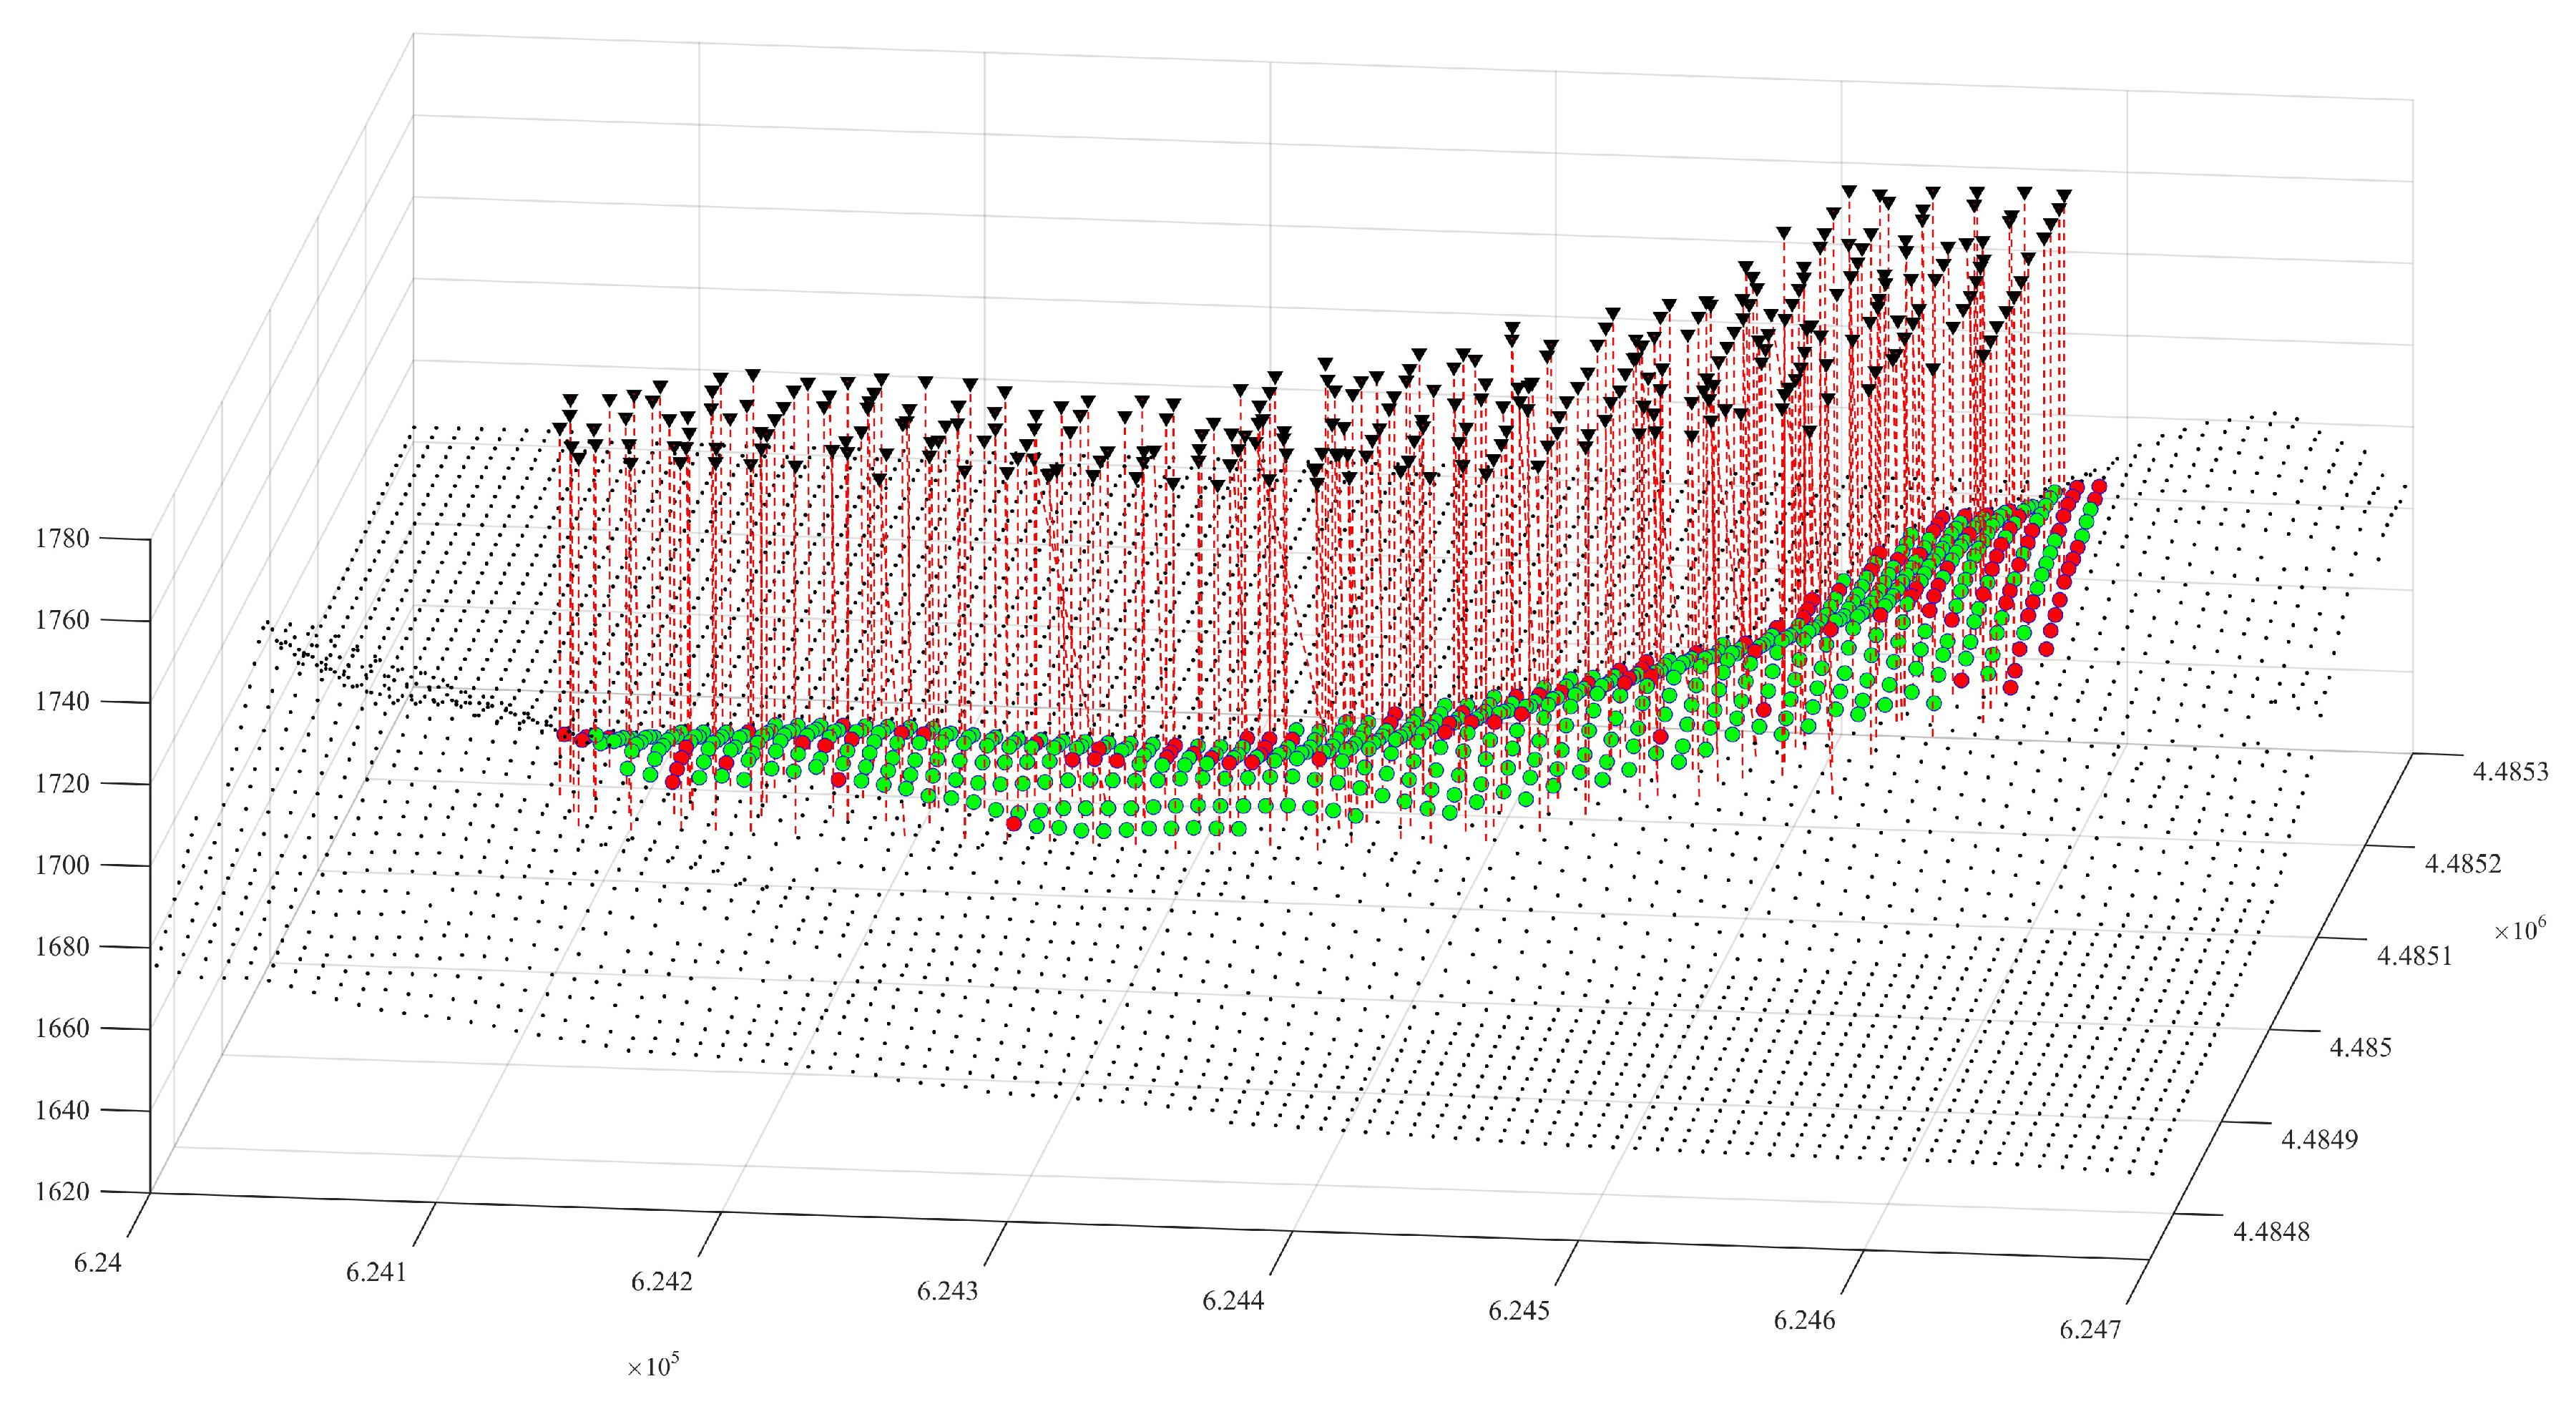Click the 1700 z-axis tick label
This screenshot has width=2576, height=1409.
point(62,865)
